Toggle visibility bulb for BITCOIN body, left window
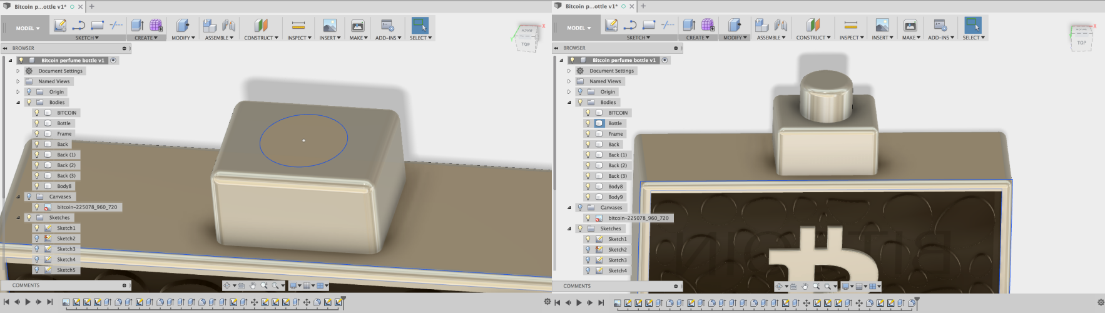 coord(37,113)
